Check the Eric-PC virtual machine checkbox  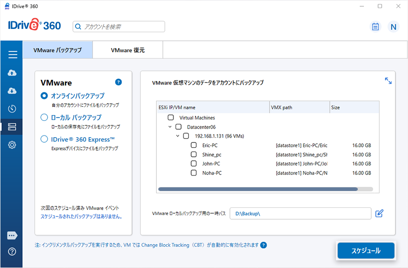click(x=194, y=145)
